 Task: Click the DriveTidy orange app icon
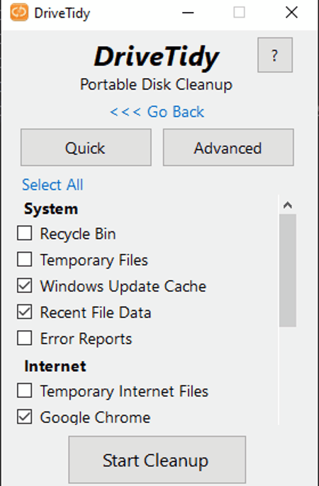click(x=19, y=12)
